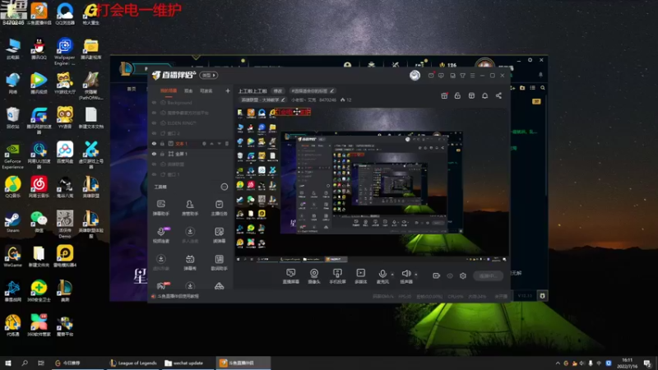The image size is (658, 370).
Task: Toggle the preview eye icon beside settings gear
Action: click(450, 275)
